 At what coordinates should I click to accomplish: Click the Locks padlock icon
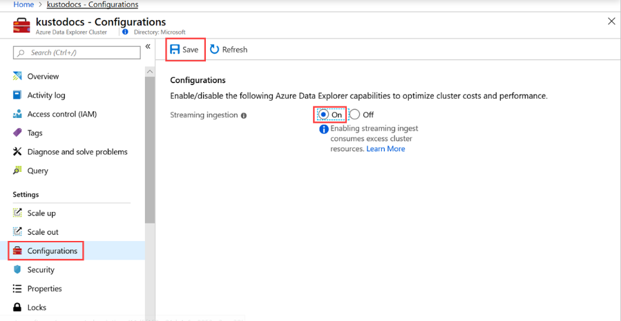pyautogui.click(x=17, y=308)
